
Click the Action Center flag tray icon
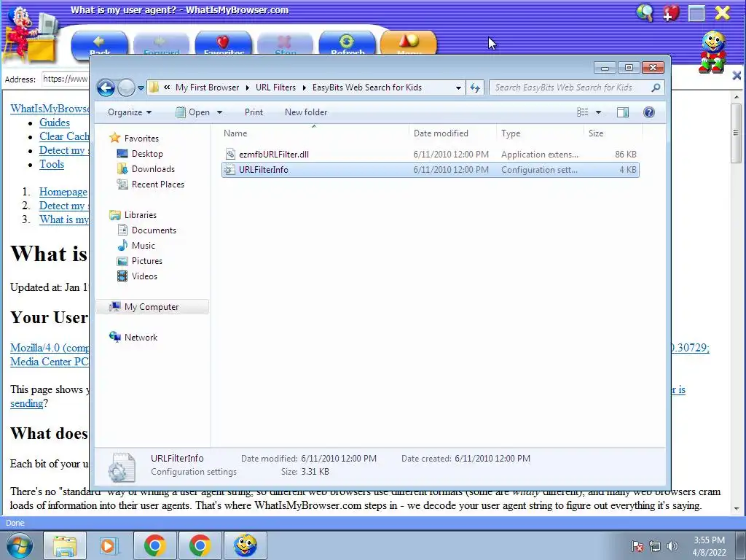tap(637, 546)
